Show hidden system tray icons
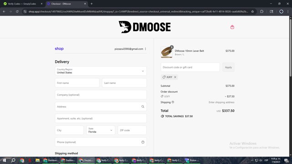This screenshot has width=292, height=164. click(252, 160)
